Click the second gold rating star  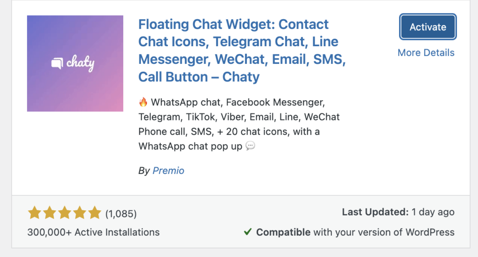click(49, 213)
